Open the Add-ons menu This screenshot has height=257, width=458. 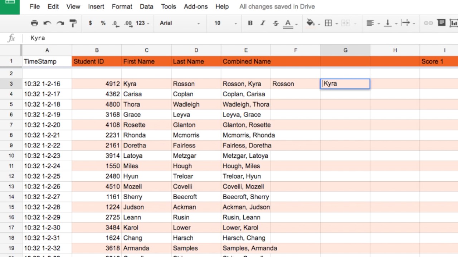(x=196, y=6)
